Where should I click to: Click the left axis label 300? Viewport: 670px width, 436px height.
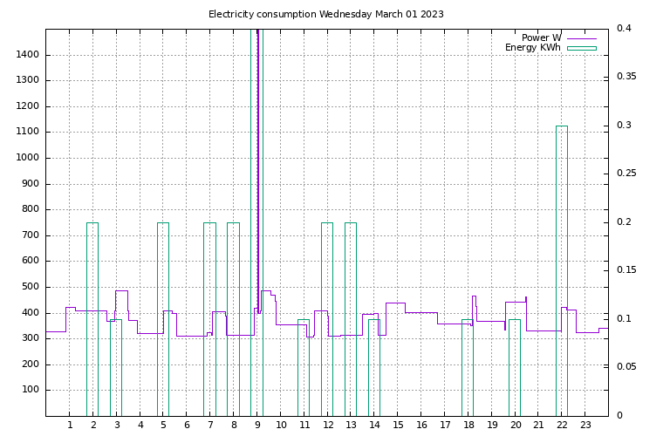point(31,338)
